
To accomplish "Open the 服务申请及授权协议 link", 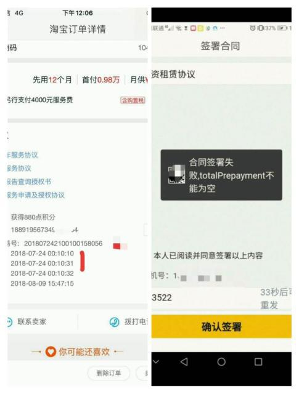I will (x=36, y=195).
